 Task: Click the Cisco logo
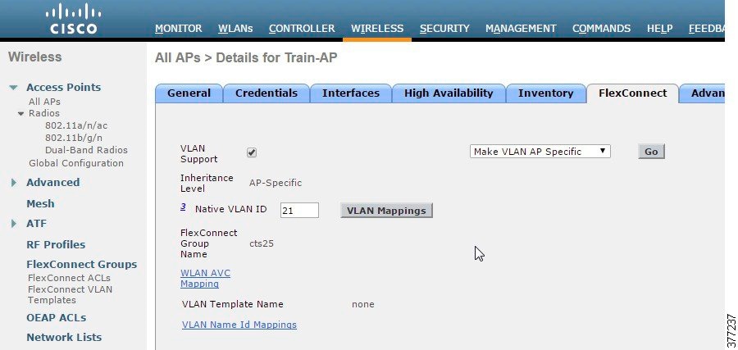[x=73, y=19]
